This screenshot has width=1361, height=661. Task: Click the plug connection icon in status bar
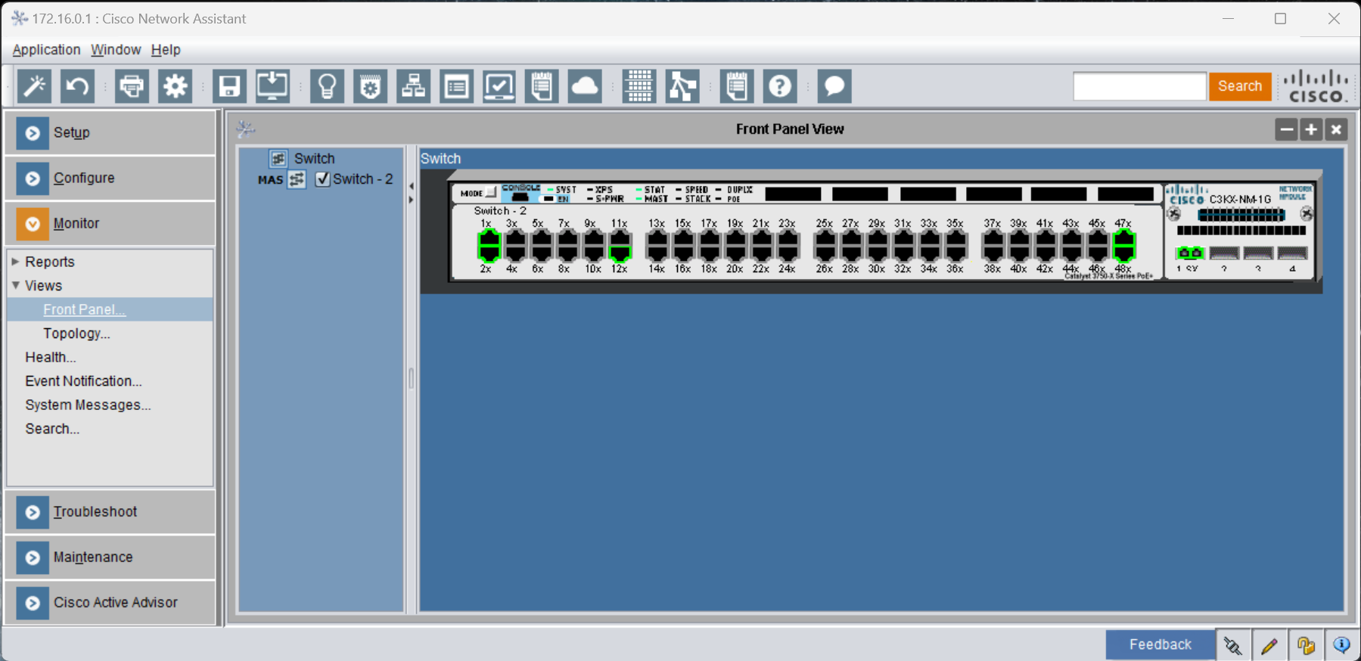point(1233,645)
